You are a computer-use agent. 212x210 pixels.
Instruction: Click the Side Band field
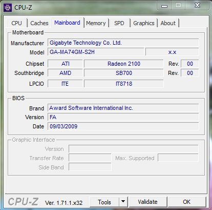[x=90, y=167]
